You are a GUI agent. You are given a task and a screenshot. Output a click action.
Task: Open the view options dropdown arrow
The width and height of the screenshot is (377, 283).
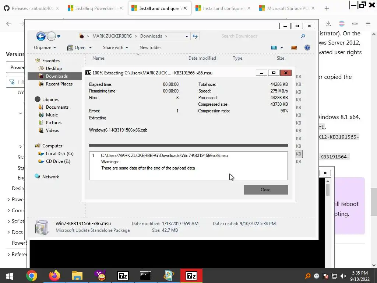pos(282,48)
